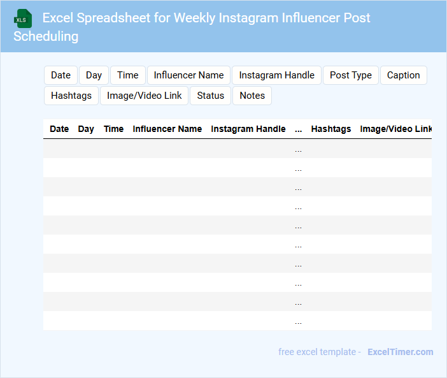This screenshot has width=447, height=378.
Task: Click the Notes tag button
Action: click(x=252, y=96)
